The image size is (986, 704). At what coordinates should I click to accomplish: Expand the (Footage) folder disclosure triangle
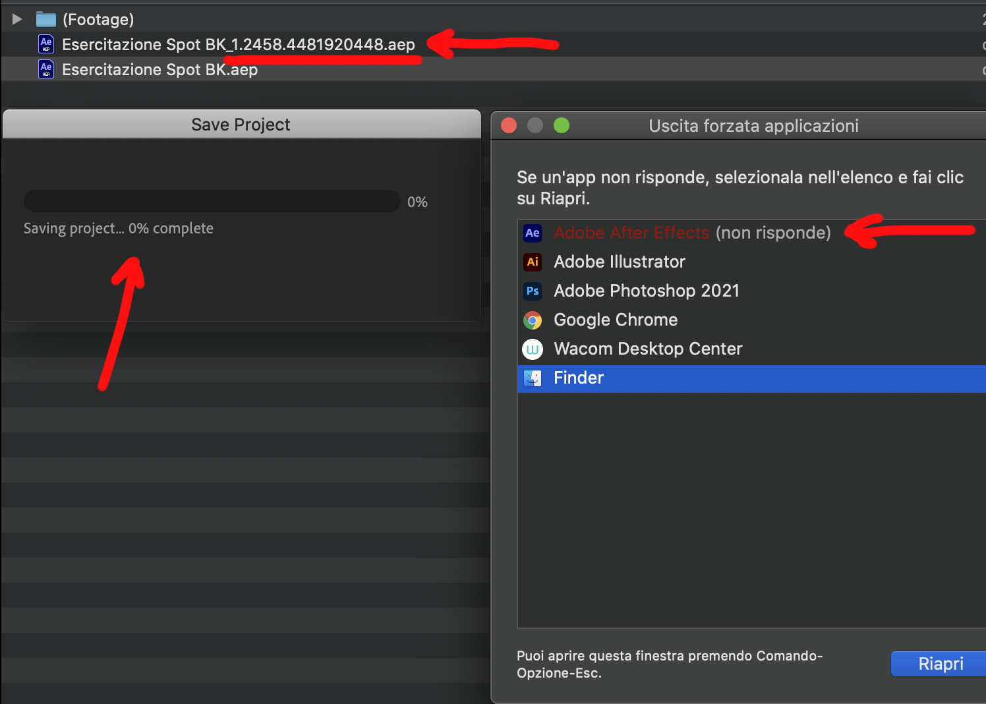[x=16, y=18]
